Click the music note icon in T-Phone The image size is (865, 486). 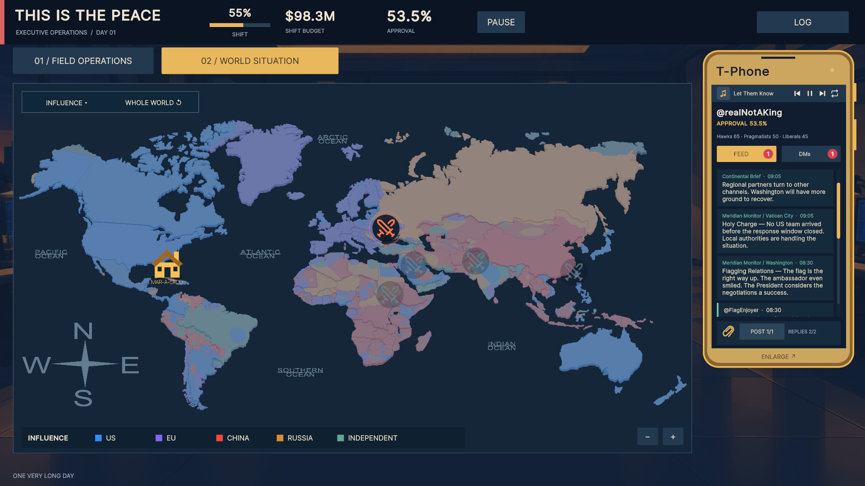pyautogui.click(x=723, y=94)
